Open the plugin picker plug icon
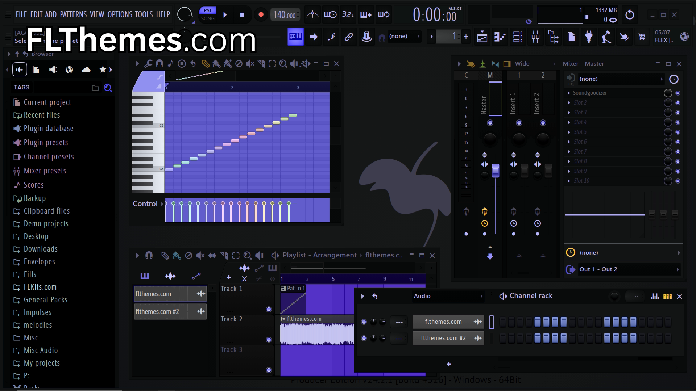 [589, 36]
